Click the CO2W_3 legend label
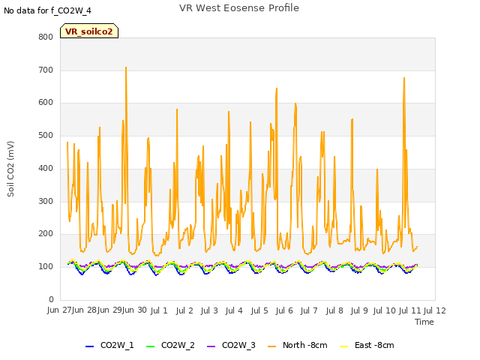Viewport: 480px width, 360px height. coord(238,345)
